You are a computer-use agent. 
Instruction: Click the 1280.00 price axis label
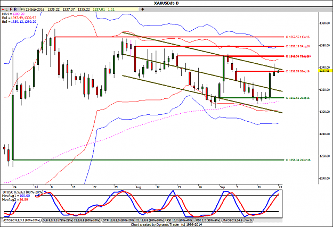[x=325, y=134]
